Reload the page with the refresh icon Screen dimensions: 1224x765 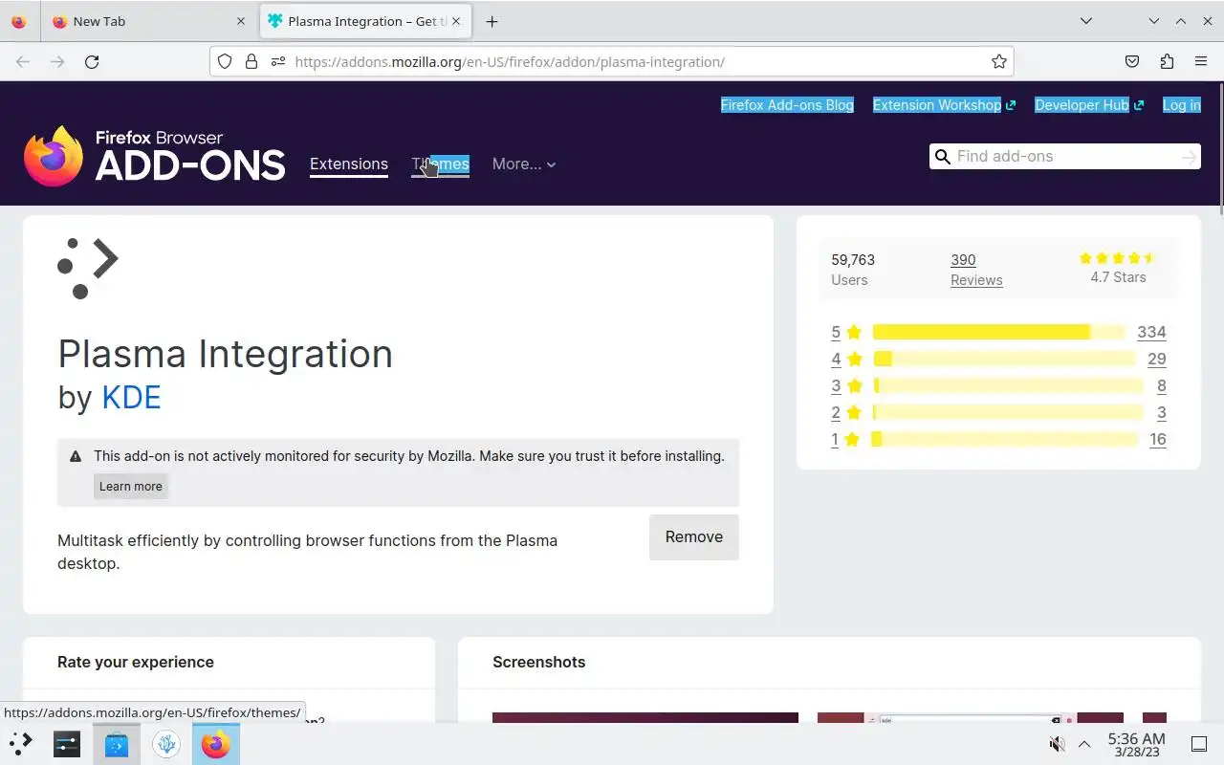coord(92,61)
